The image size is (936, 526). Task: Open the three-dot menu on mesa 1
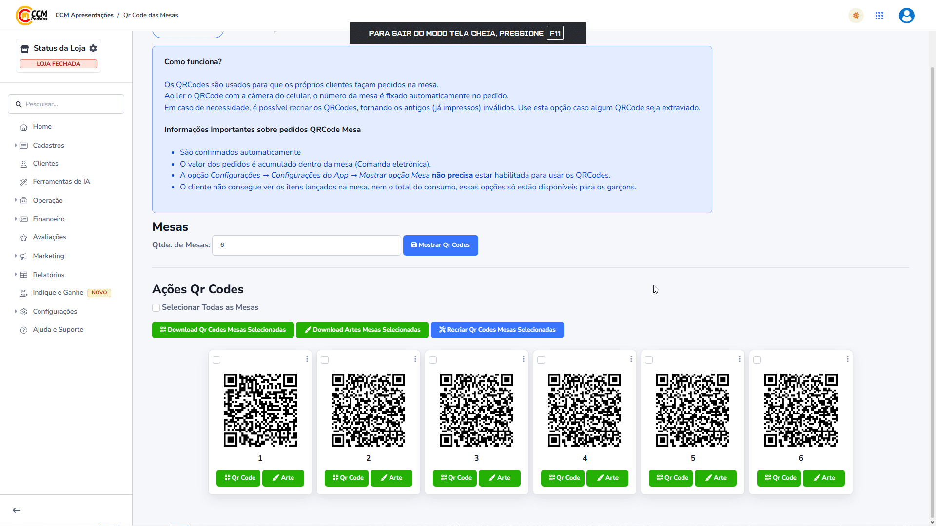coord(307,359)
